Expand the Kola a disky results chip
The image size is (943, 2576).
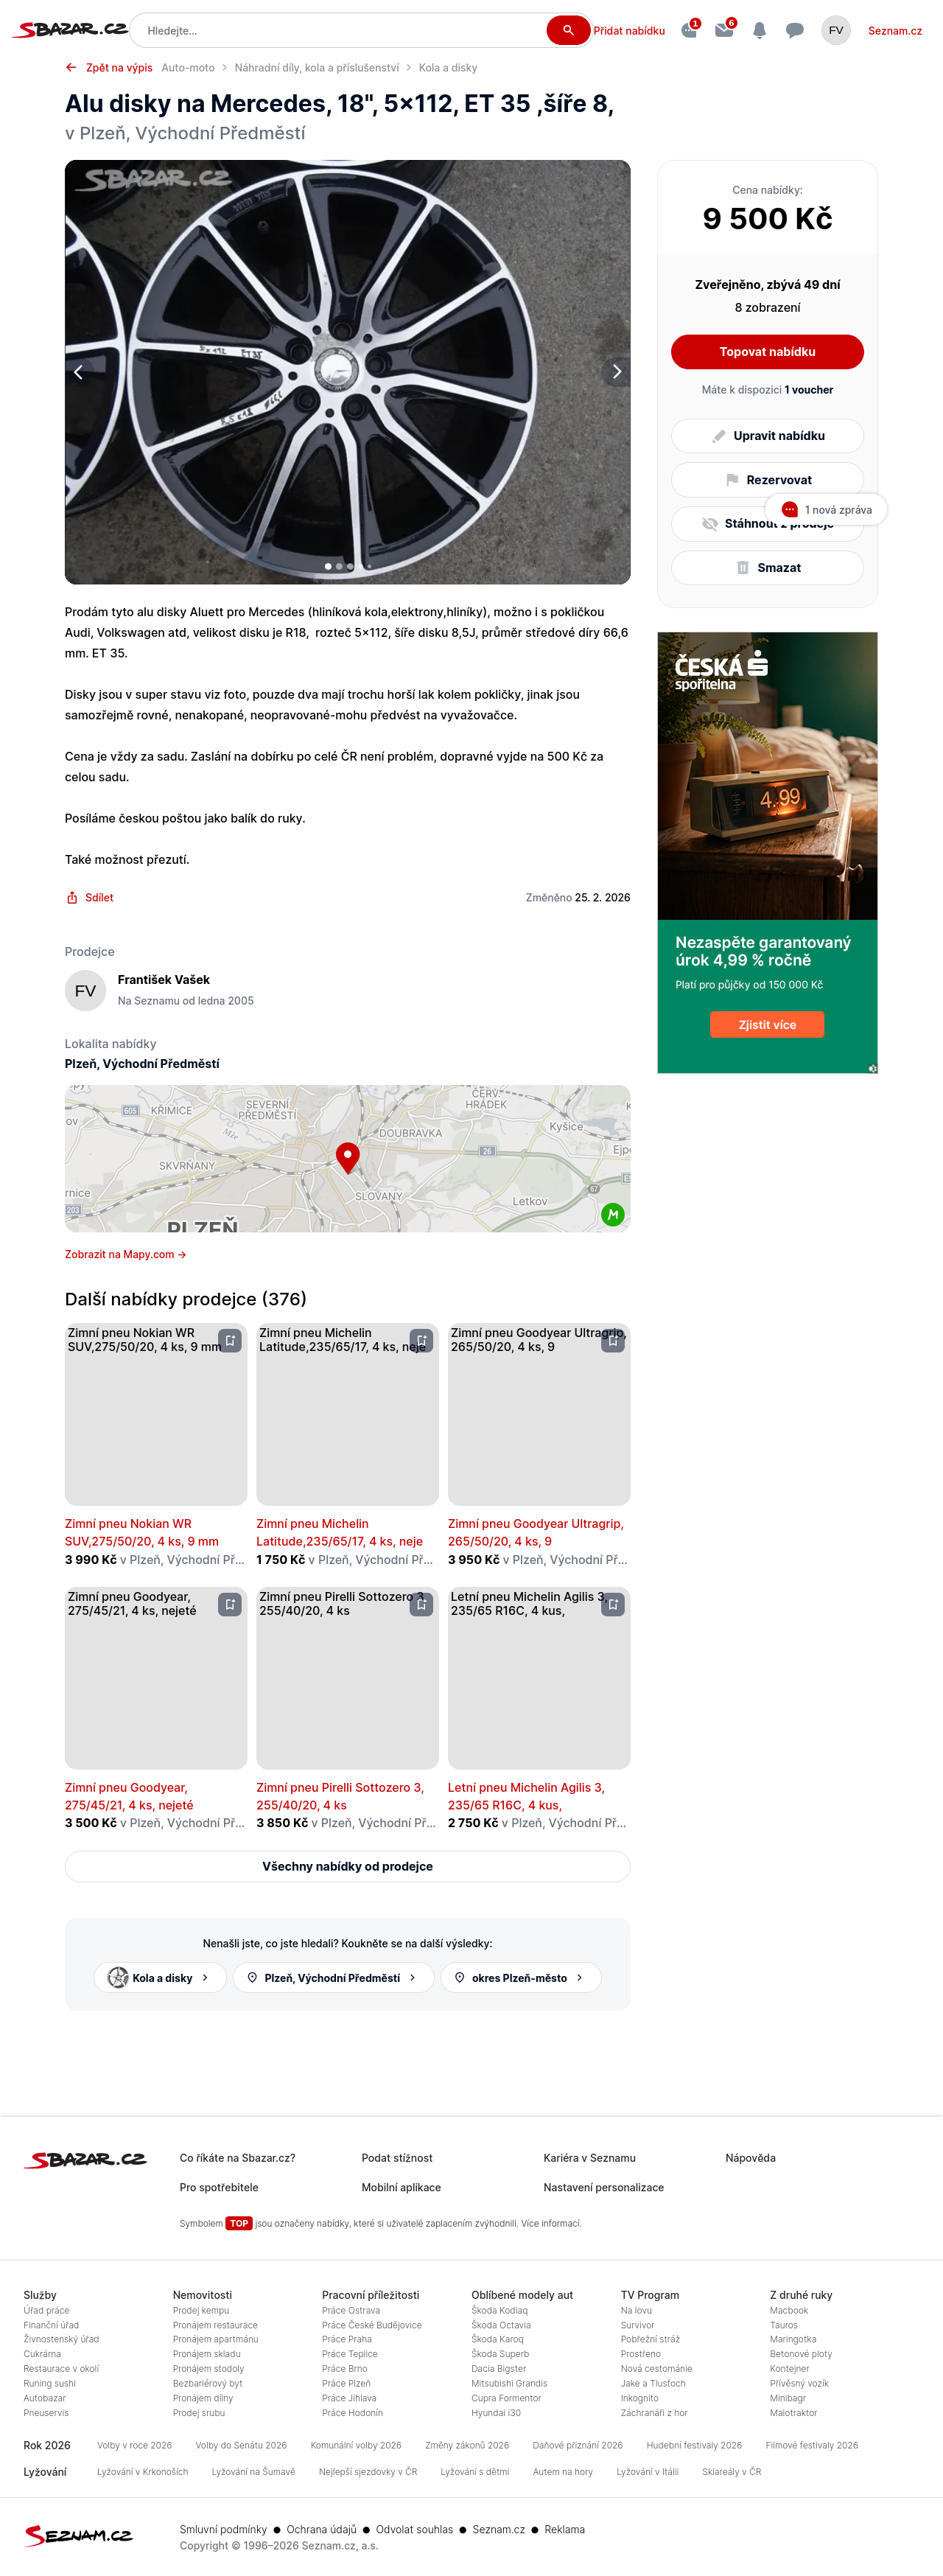160,1977
